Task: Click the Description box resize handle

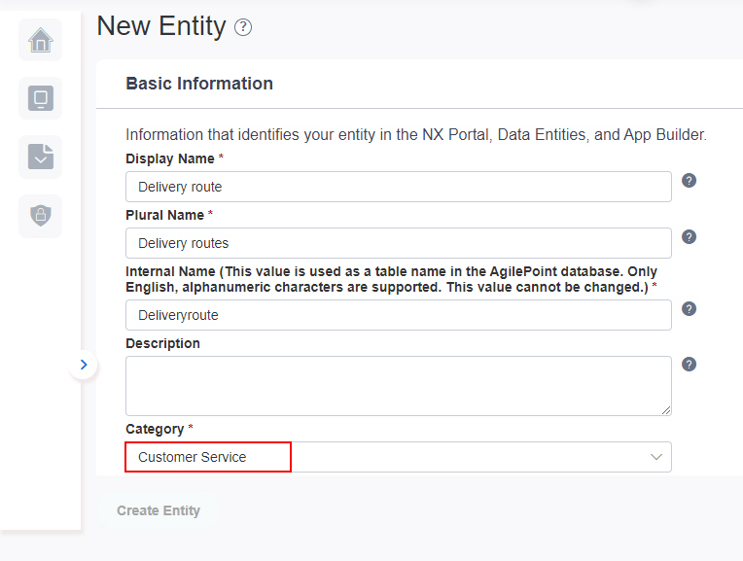Action: pyautogui.click(x=666, y=410)
